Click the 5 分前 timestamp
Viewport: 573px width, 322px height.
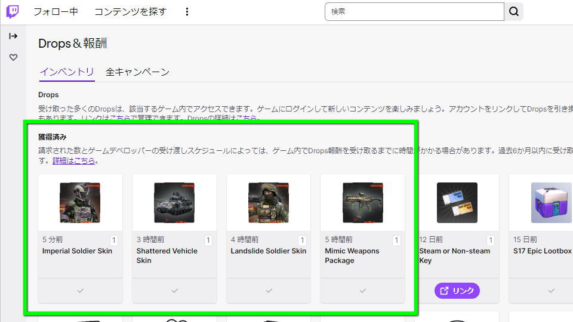tap(53, 240)
